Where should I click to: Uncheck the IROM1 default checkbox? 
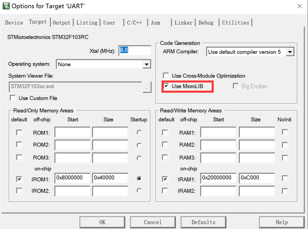19,179
